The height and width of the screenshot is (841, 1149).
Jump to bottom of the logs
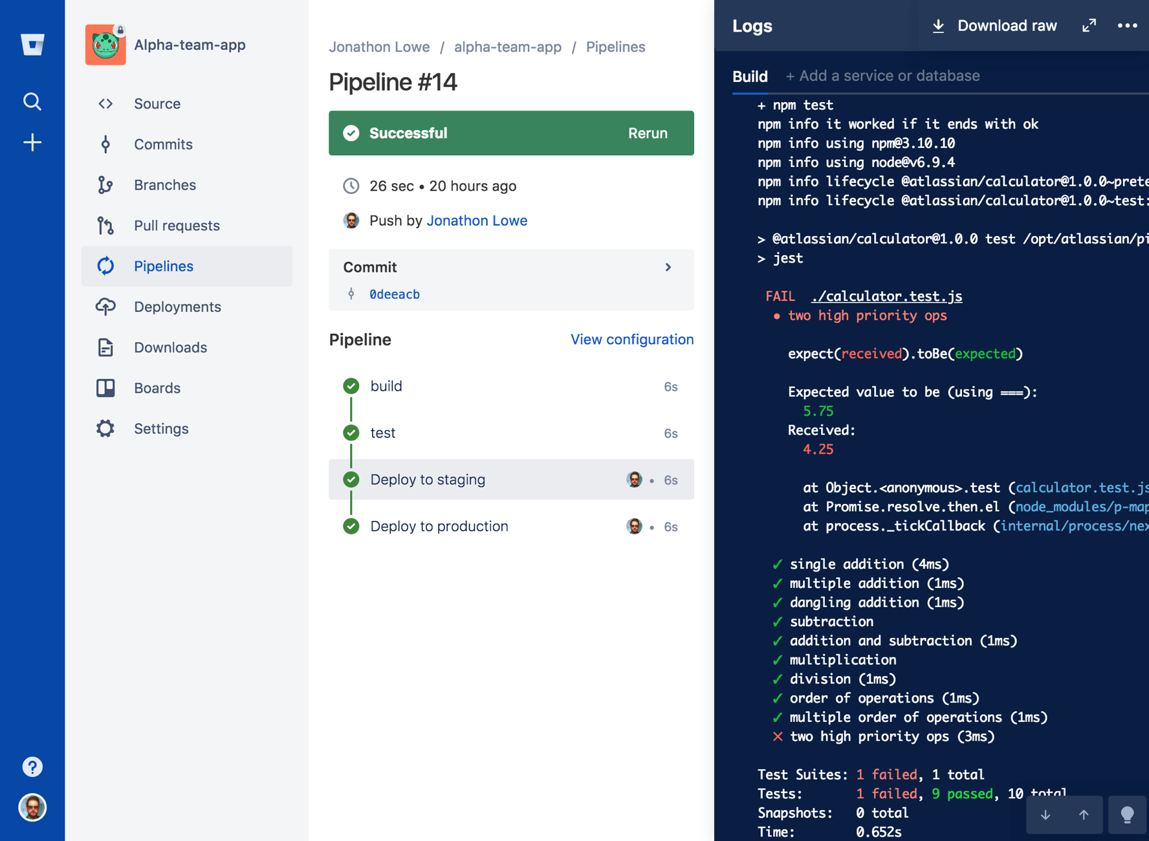point(1045,815)
